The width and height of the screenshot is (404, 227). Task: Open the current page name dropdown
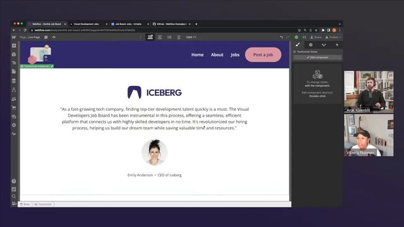pos(30,37)
